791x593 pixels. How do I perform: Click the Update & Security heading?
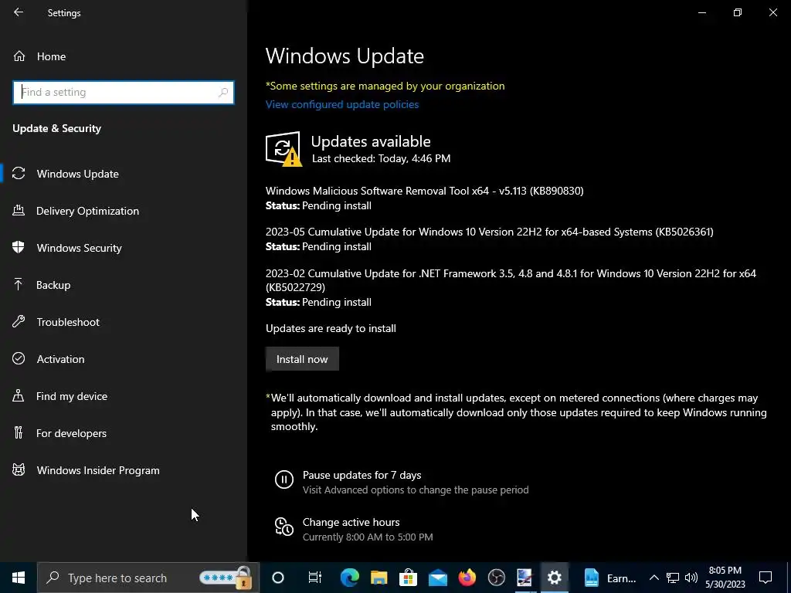pos(57,129)
